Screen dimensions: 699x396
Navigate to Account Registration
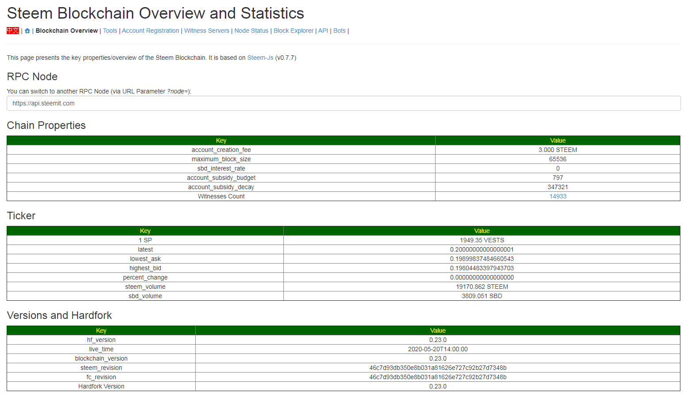tap(151, 31)
